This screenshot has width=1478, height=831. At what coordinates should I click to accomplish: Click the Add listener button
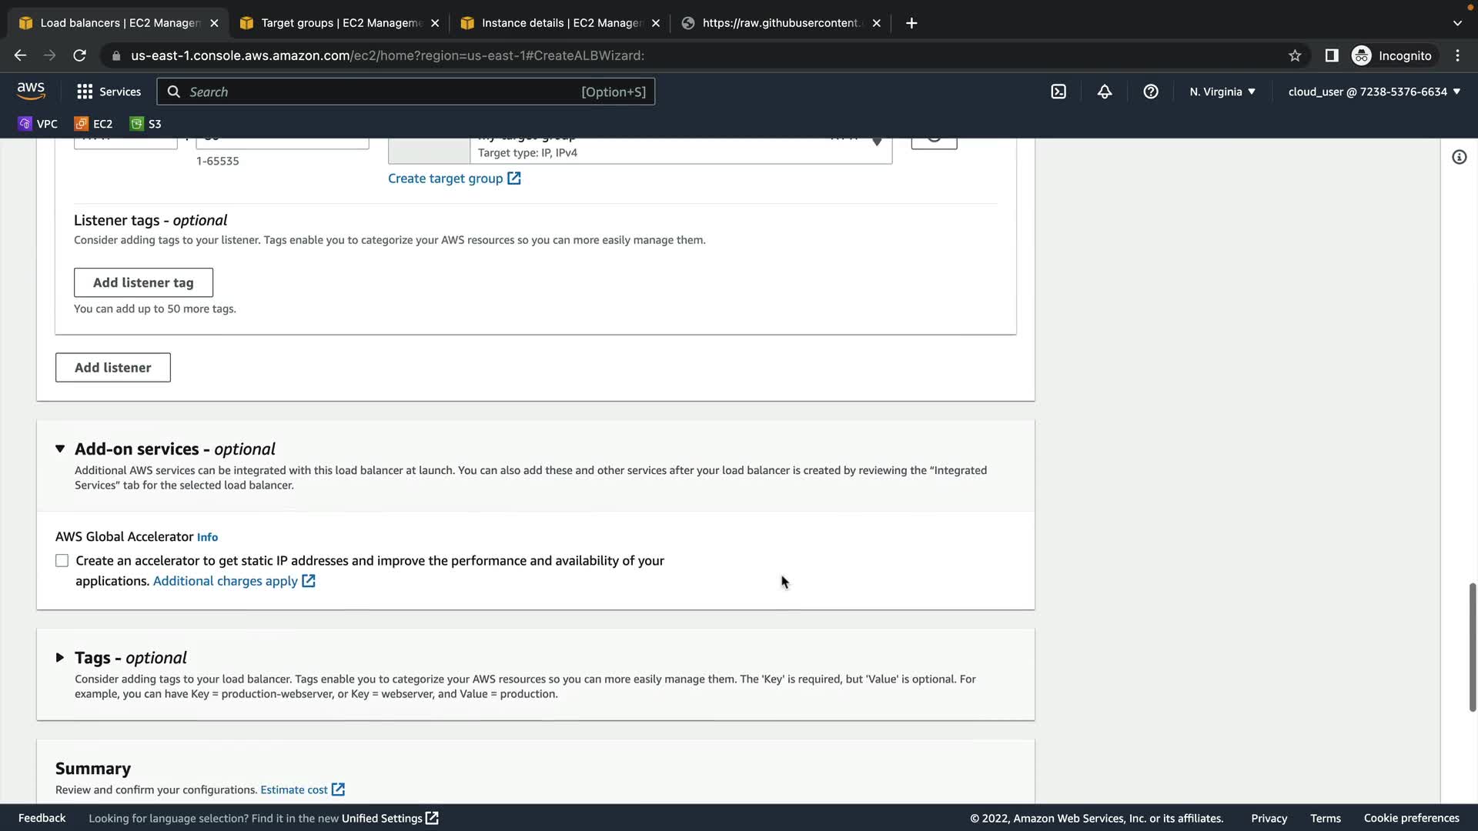[x=112, y=368]
